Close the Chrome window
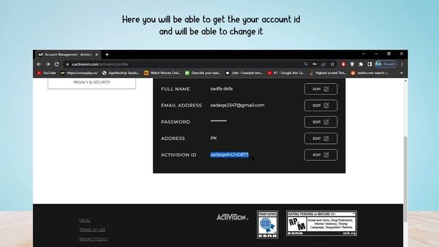 pos(401,54)
